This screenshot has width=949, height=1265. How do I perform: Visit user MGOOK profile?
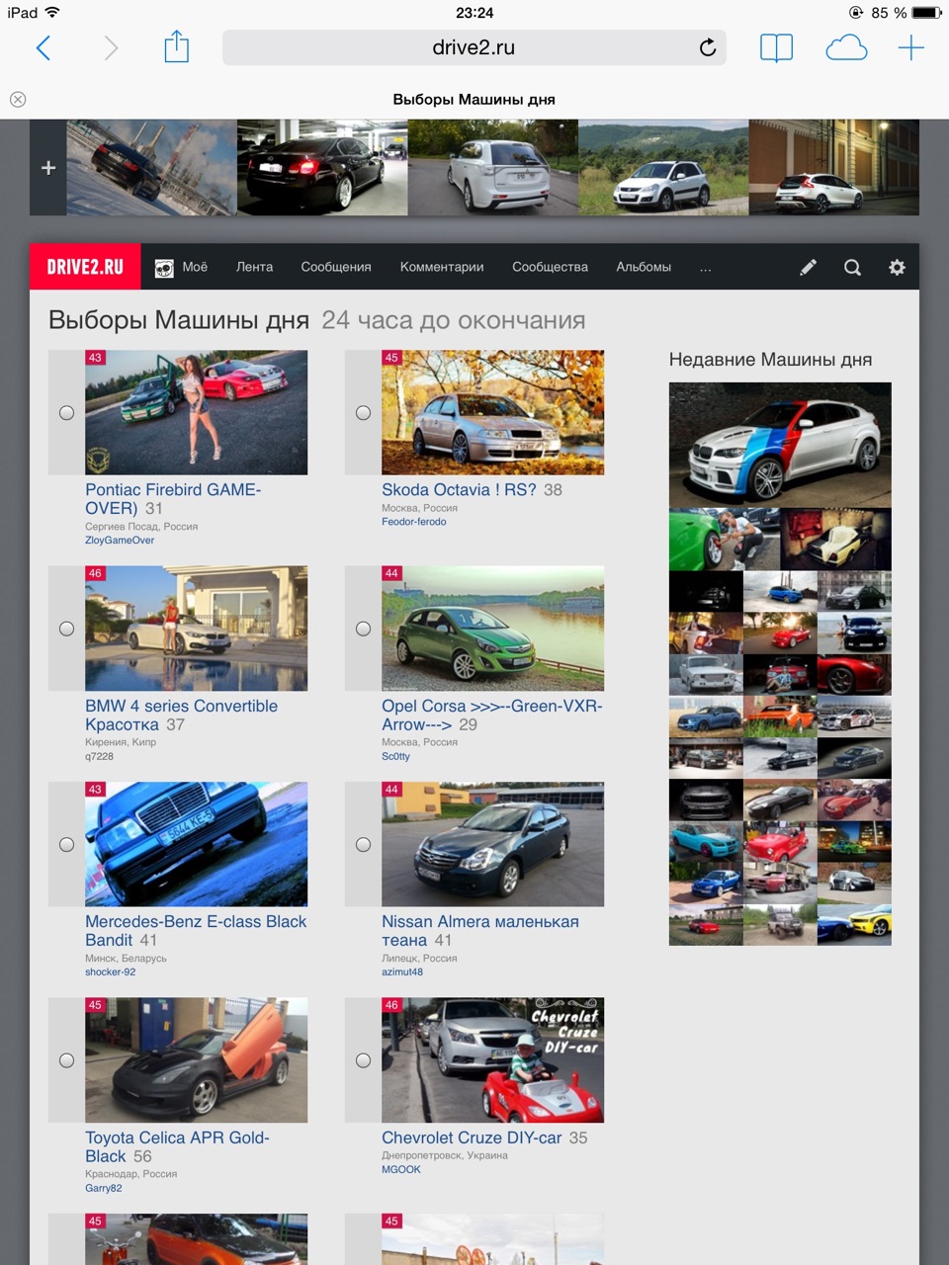pyautogui.click(x=401, y=1170)
